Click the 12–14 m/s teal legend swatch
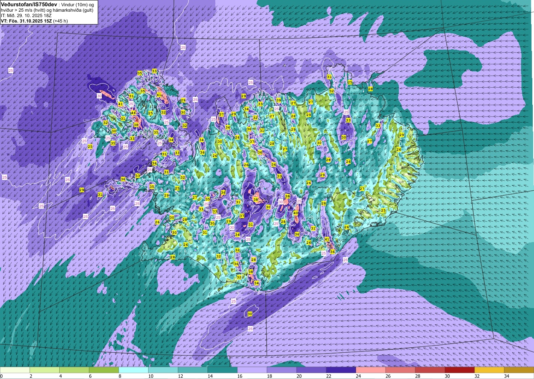534x379 pixels. [x=193, y=370]
